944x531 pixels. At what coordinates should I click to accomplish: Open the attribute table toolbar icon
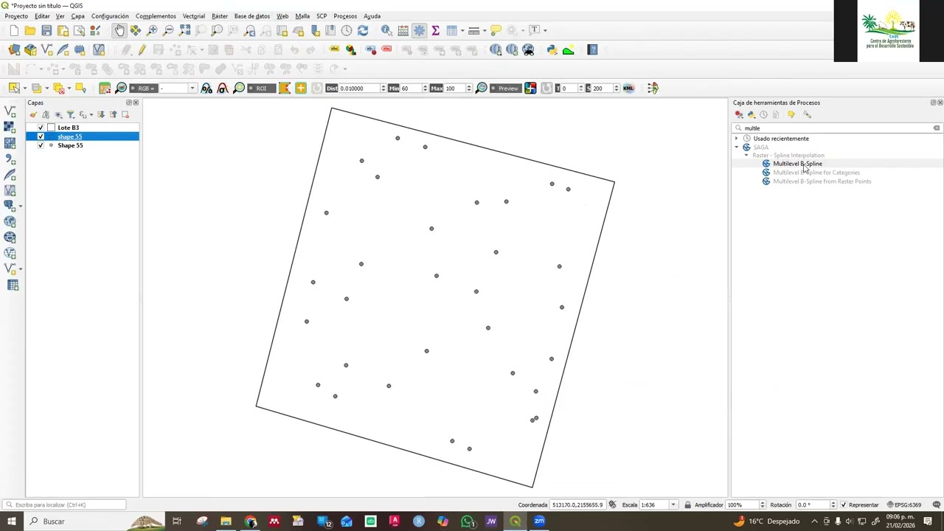452,30
